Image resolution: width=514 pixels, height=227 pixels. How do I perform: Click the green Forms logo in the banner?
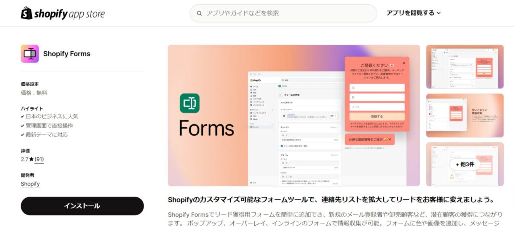point(189,103)
